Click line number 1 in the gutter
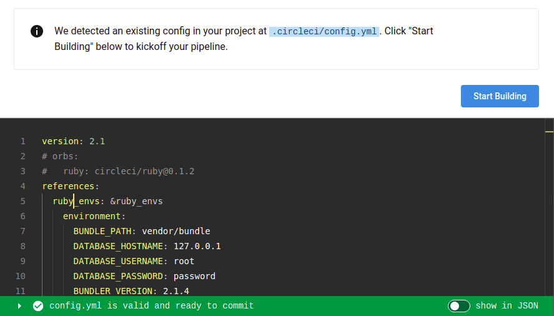 tap(22, 141)
